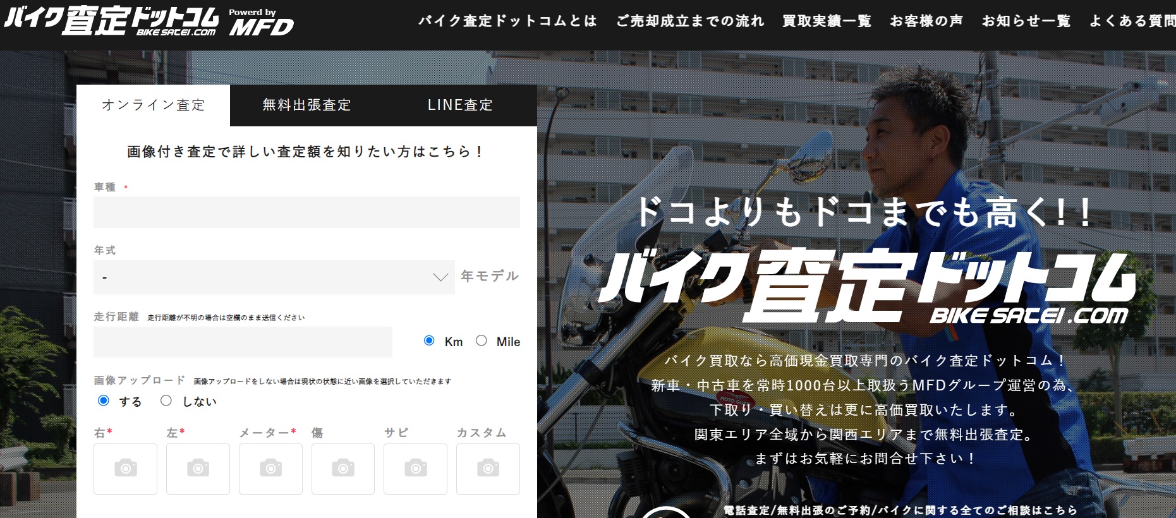
Task: Focus the 走行距離 input field
Action: (243, 342)
